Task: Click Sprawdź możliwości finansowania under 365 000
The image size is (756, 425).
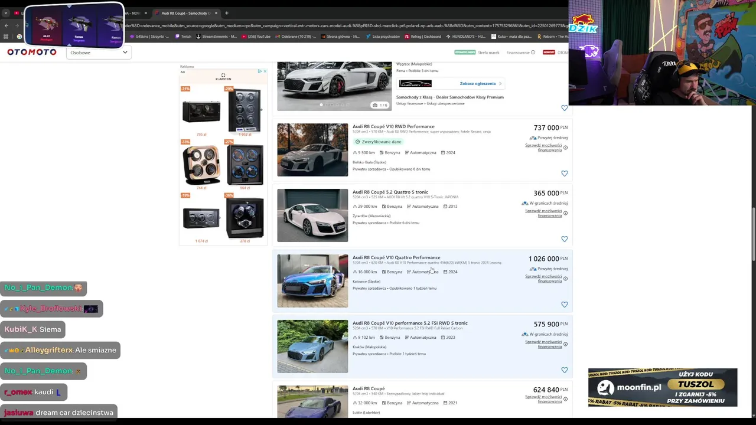Action: (543, 213)
